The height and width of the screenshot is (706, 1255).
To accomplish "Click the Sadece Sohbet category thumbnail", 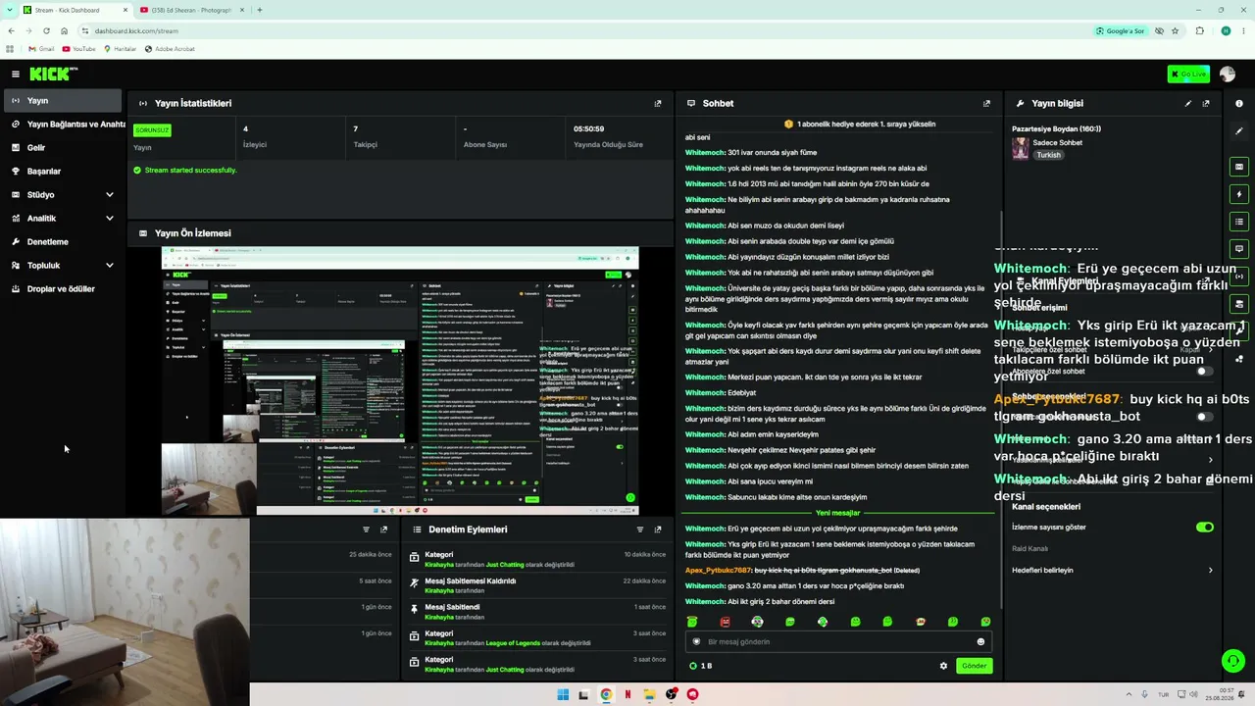I will pos(1020,148).
